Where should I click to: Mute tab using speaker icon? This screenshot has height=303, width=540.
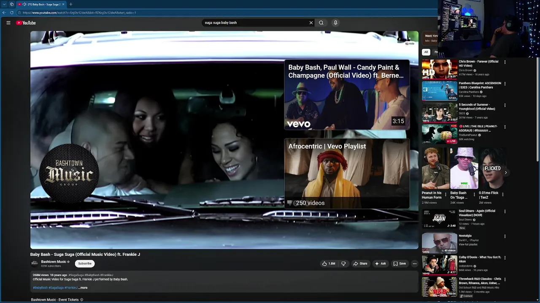[24, 4]
